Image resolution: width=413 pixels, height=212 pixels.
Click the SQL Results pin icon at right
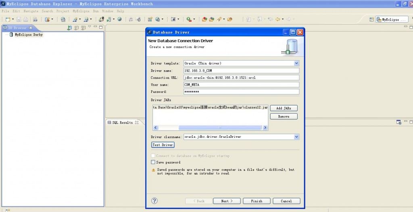tap(399, 122)
